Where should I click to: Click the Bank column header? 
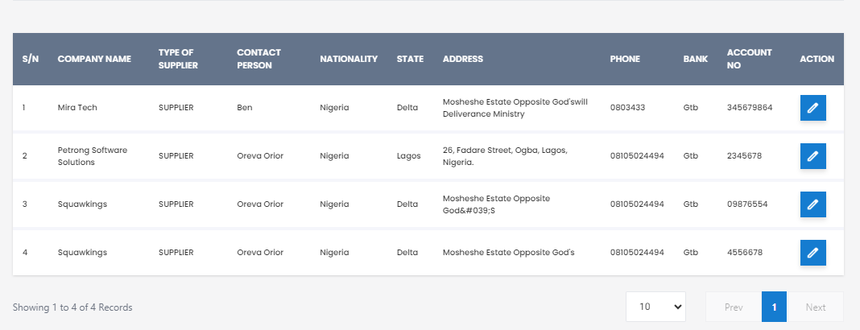(x=696, y=60)
